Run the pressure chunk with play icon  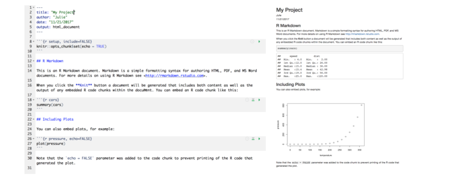259,139
